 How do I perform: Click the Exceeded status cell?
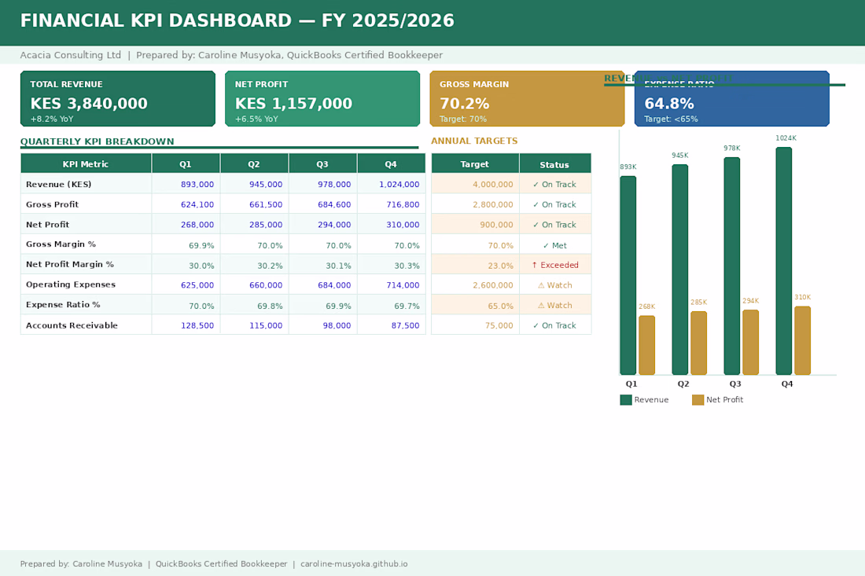coord(555,265)
